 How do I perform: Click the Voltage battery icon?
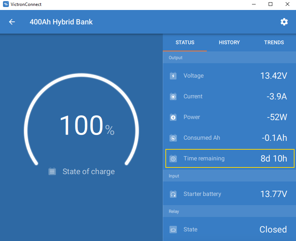(173, 76)
